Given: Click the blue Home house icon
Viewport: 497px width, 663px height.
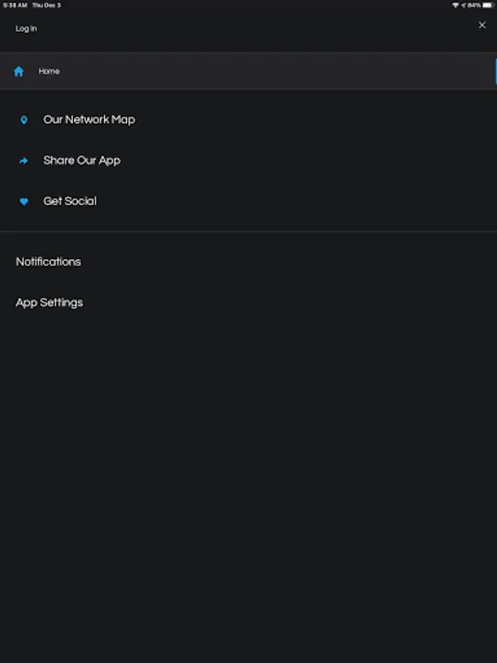Looking at the screenshot, I should (x=19, y=71).
